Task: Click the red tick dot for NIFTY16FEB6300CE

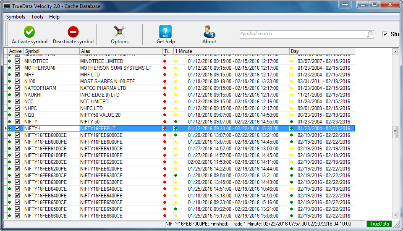Action: tap(165, 176)
